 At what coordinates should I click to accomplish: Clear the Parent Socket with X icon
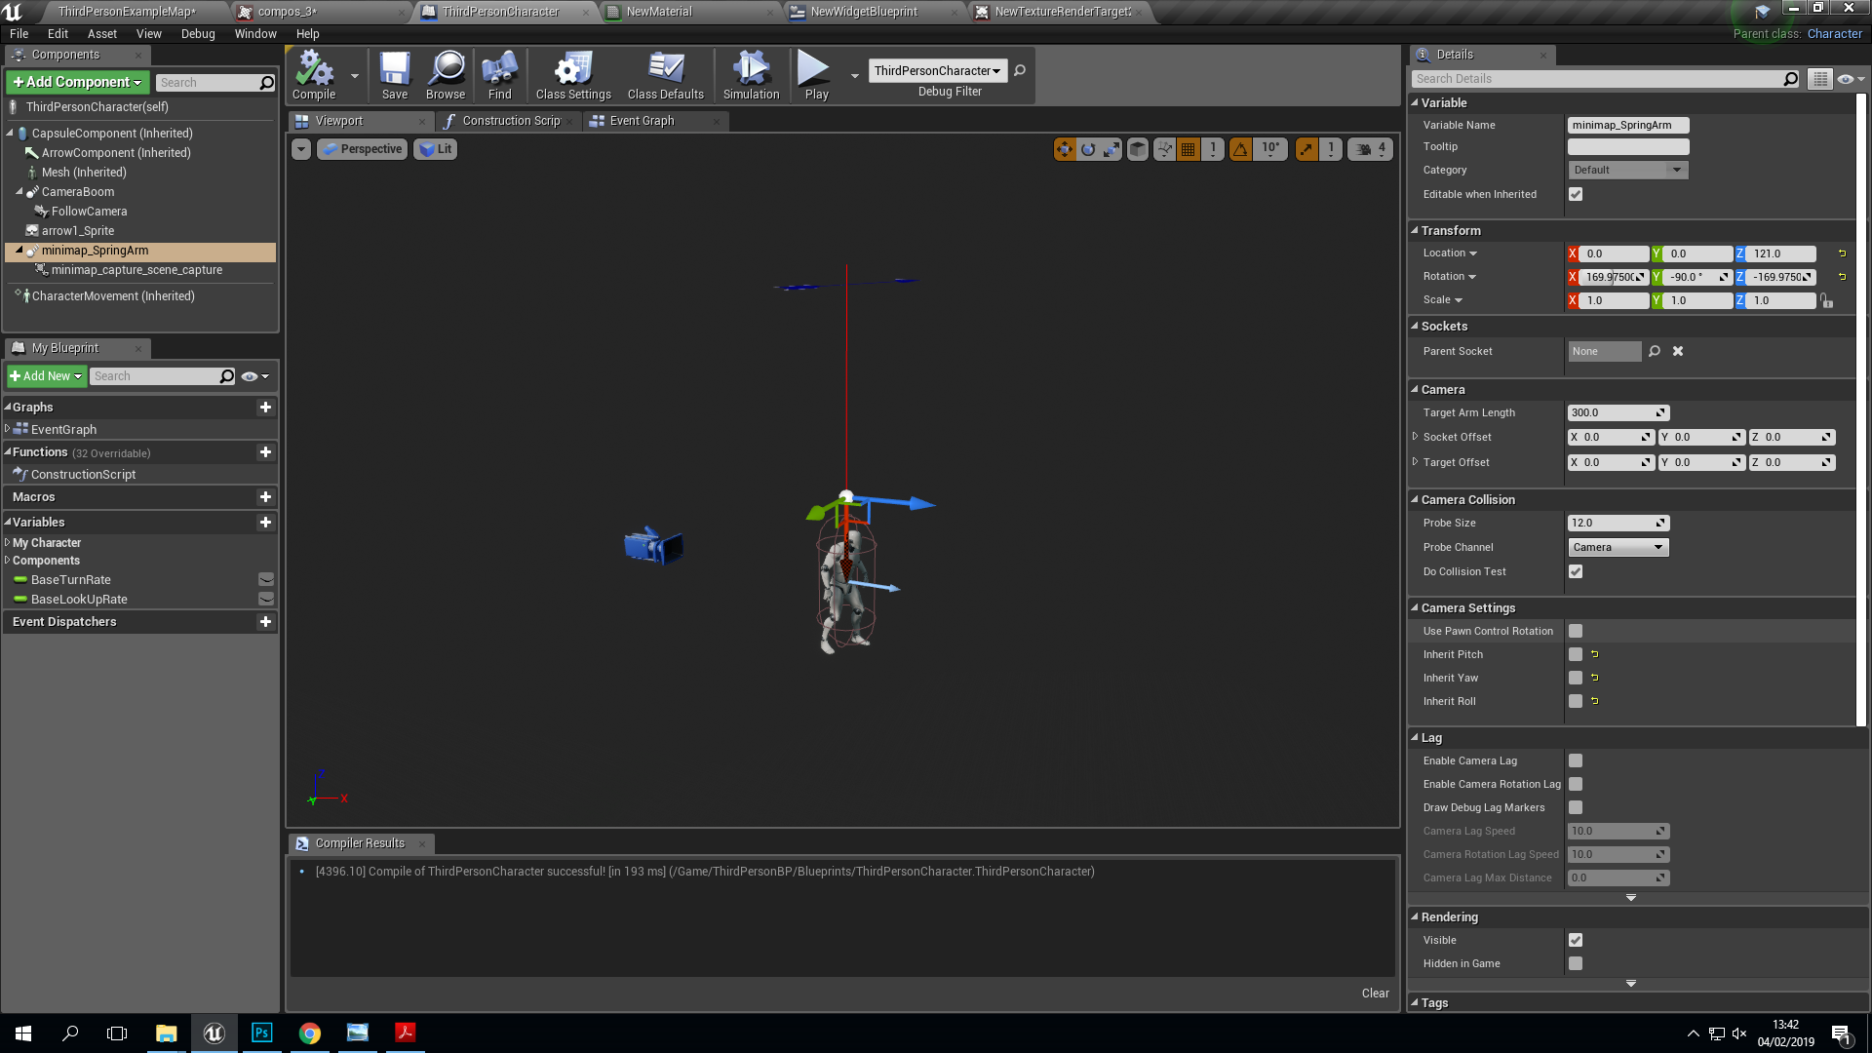(1678, 351)
